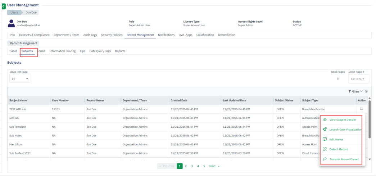This screenshot has height=176, width=376.
Task: Expand the Filters dropdown
Action: click(x=355, y=91)
